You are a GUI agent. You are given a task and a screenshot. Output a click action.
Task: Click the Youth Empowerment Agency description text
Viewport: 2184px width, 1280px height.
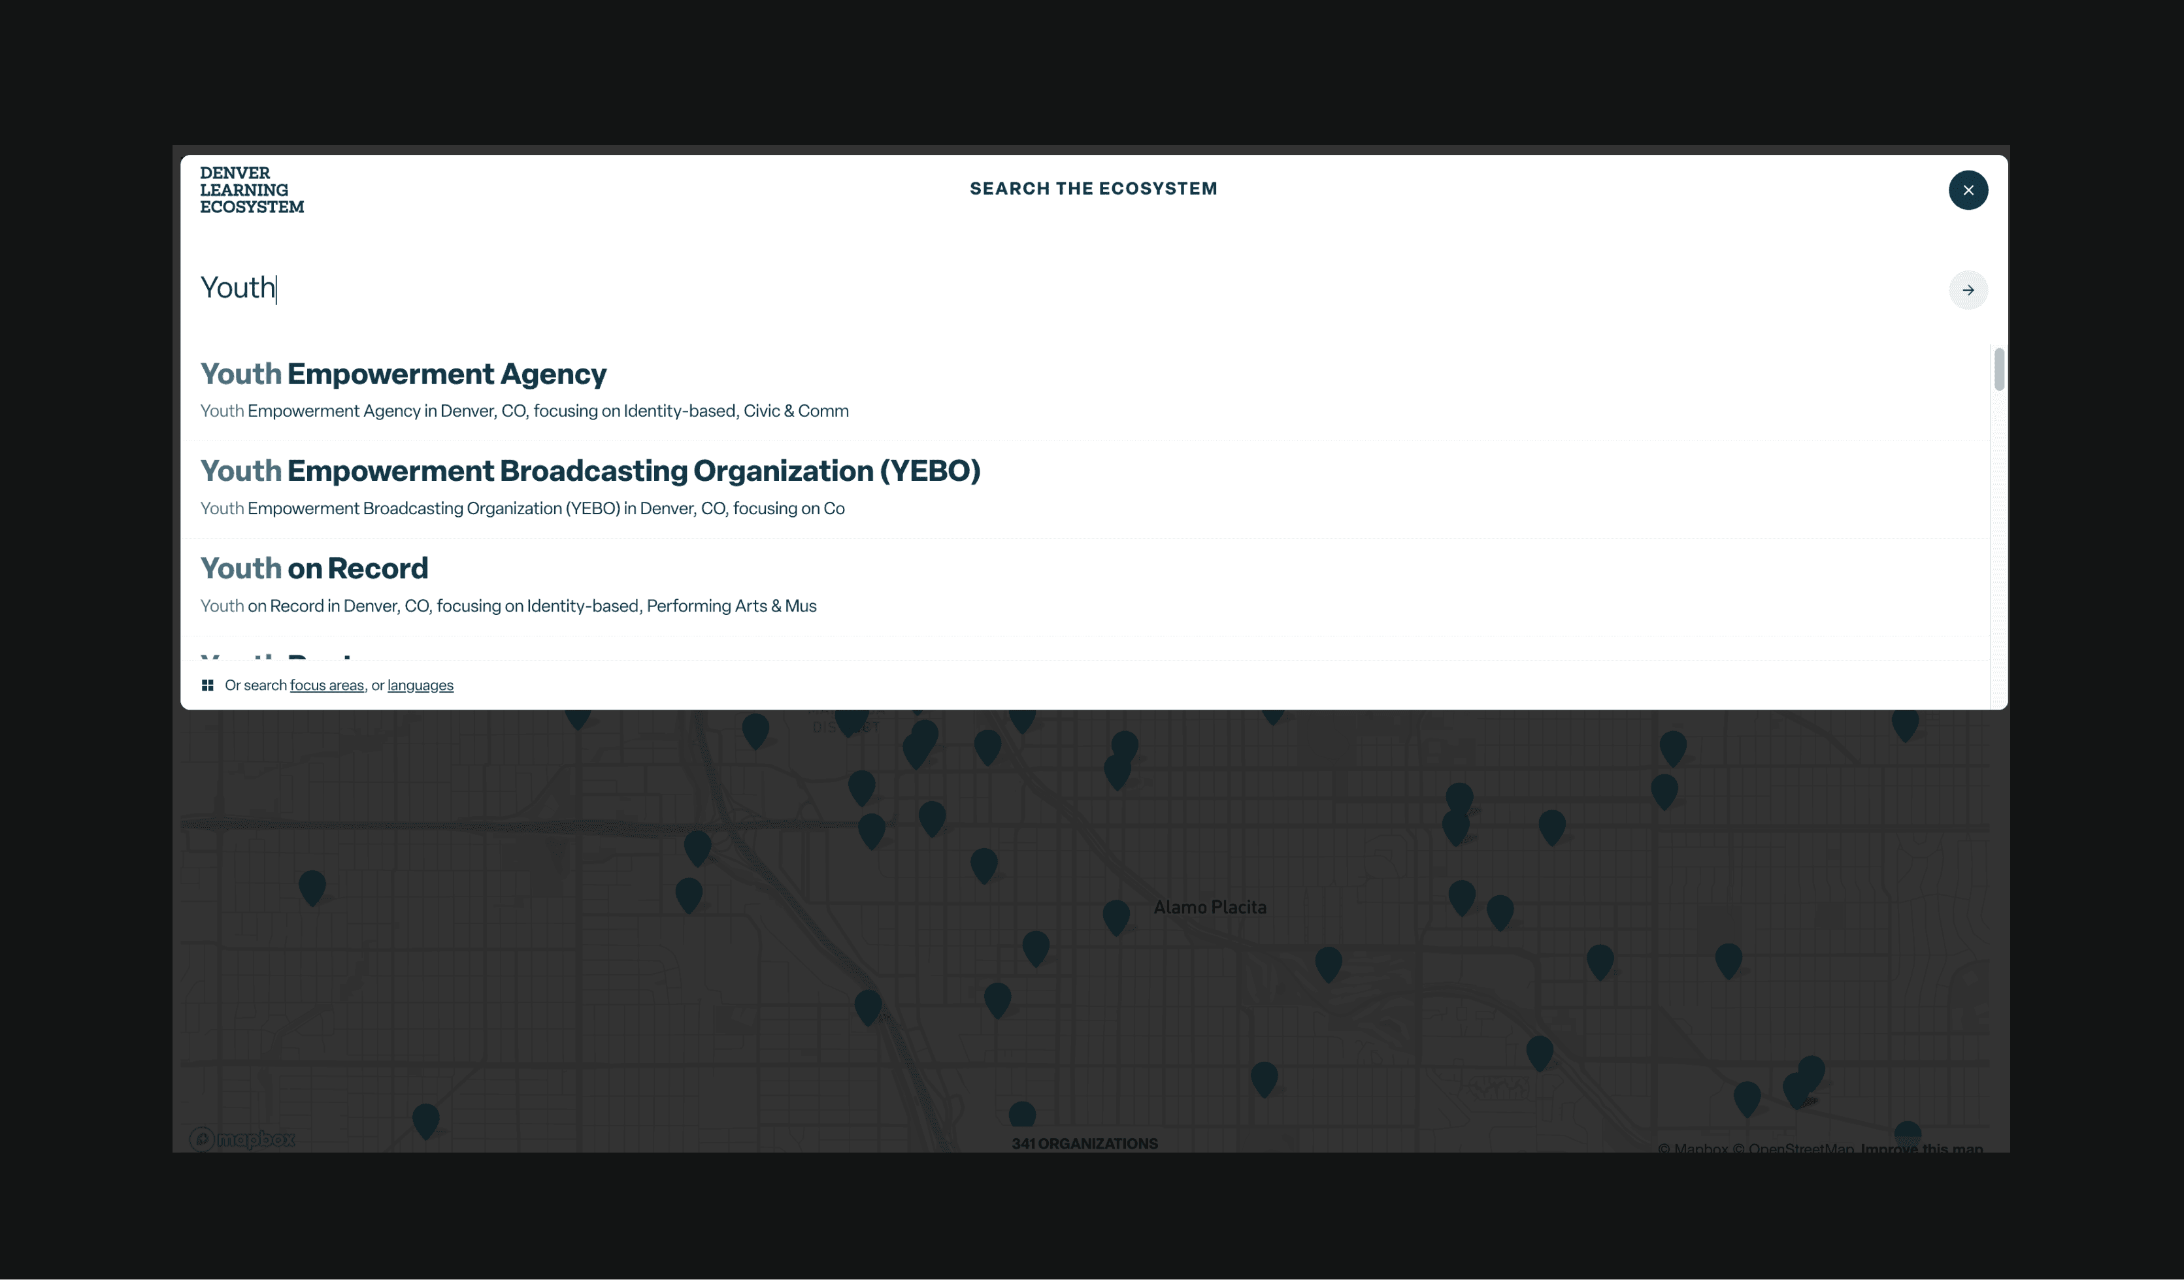coord(523,411)
